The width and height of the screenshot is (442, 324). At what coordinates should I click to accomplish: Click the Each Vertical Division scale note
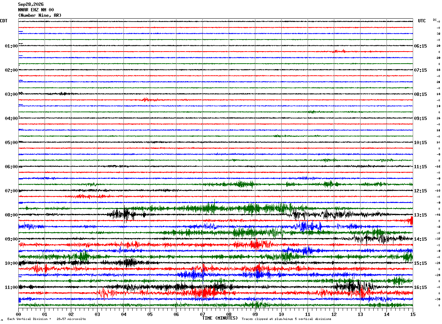click(x=46, y=319)
